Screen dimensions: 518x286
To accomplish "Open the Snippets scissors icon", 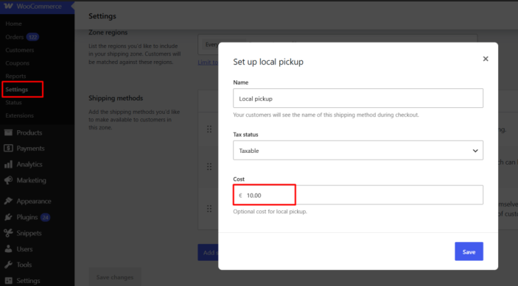I will coord(8,233).
